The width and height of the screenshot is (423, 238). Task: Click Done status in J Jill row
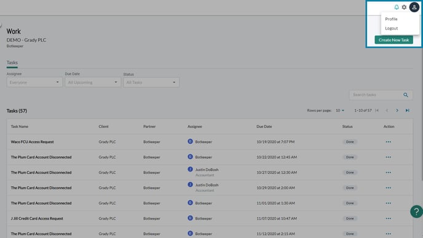pos(350,218)
